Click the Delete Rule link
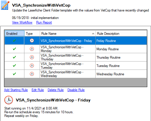151x121 pixels. 56,90
